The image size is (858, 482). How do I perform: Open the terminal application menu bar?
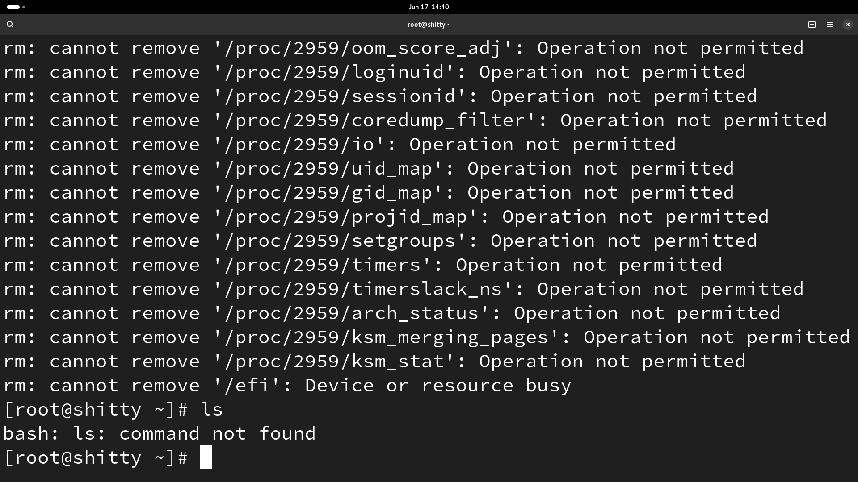tap(830, 24)
